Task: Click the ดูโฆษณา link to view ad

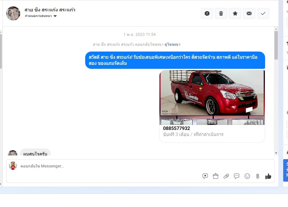Action: [172, 44]
